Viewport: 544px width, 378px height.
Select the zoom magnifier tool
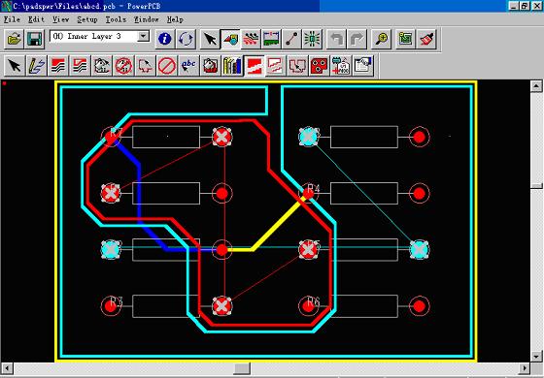tap(381, 39)
